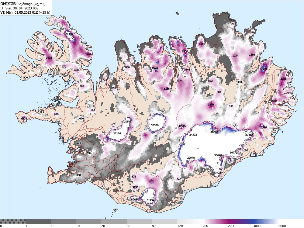Click the snow value 2370
This screenshot has height=228, width=304.
(x=211, y=105)
